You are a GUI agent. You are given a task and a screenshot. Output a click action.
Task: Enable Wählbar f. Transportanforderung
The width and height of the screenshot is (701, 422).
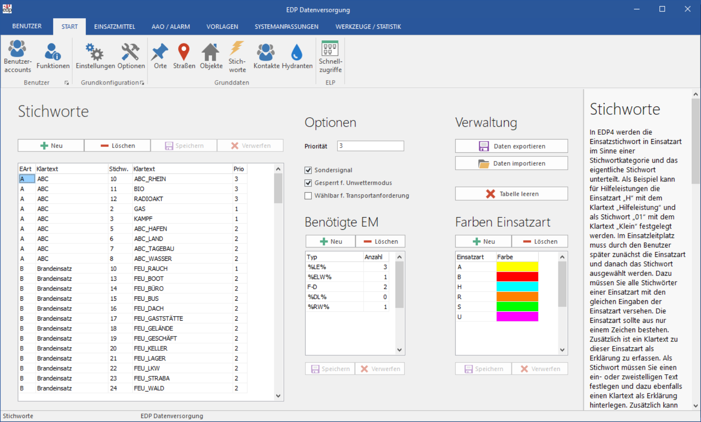[x=308, y=196]
